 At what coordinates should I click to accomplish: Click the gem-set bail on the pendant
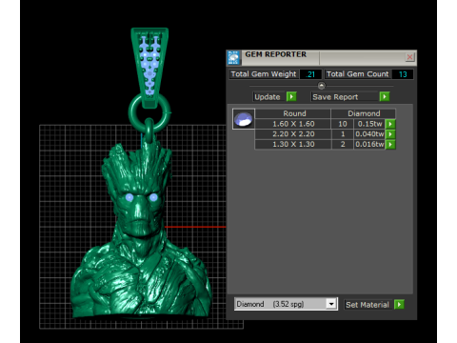pyautogui.click(x=149, y=67)
